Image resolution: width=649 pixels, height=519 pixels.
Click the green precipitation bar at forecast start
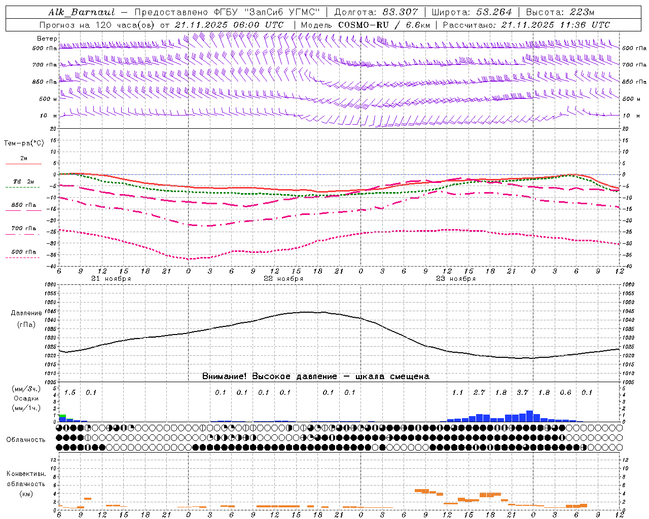[62, 416]
